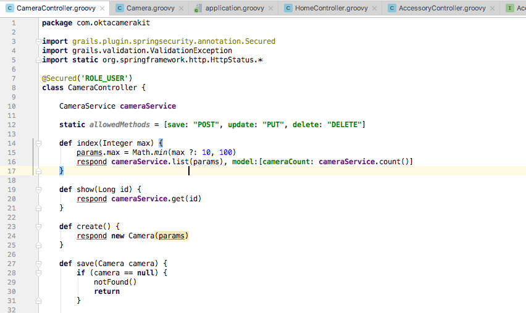Screen dimensions: 526x313
Task: Fold the if block on line 28
Action: (38, 273)
